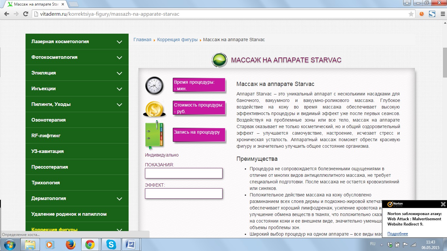Go to Прессотерапия in the sidebar
Image resolution: width=447 pixels, height=251 pixels.
[x=77, y=167]
